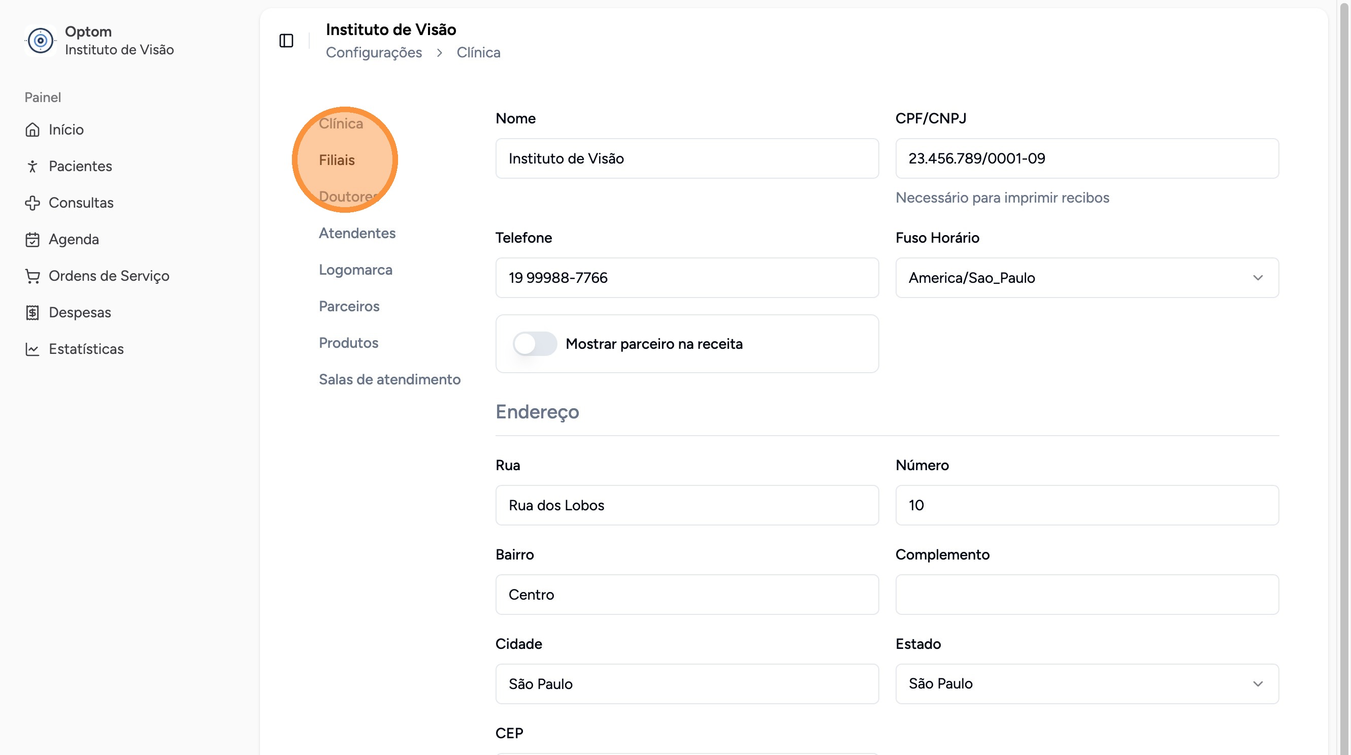Open Estatísticas via the chart icon
The width and height of the screenshot is (1351, 755).
coord(32,349)
